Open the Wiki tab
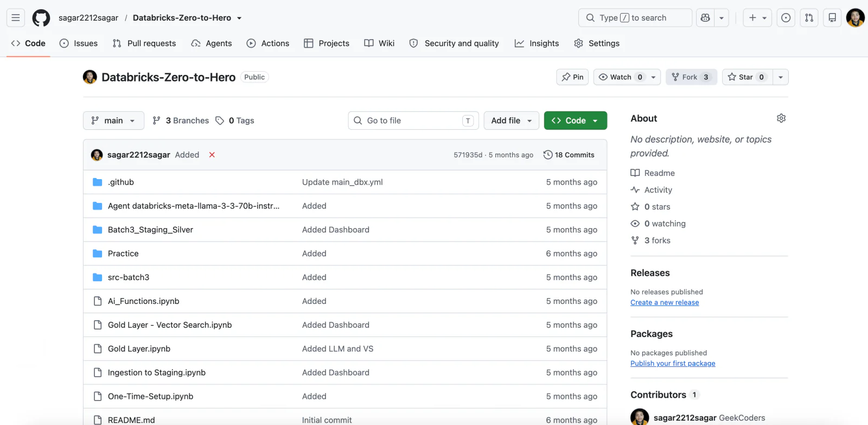Viewport: 868px width, 425px height. 379,43
